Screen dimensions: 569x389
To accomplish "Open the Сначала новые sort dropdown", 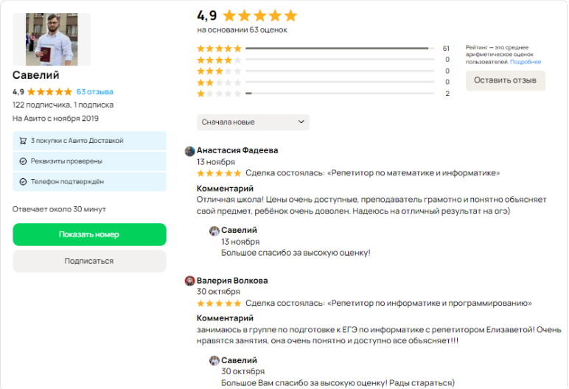I will coord(253,122).
